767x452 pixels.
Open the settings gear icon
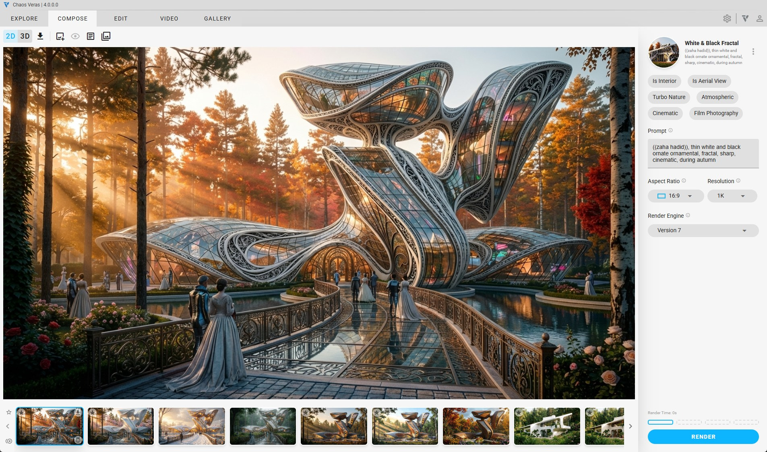point(727,19)
